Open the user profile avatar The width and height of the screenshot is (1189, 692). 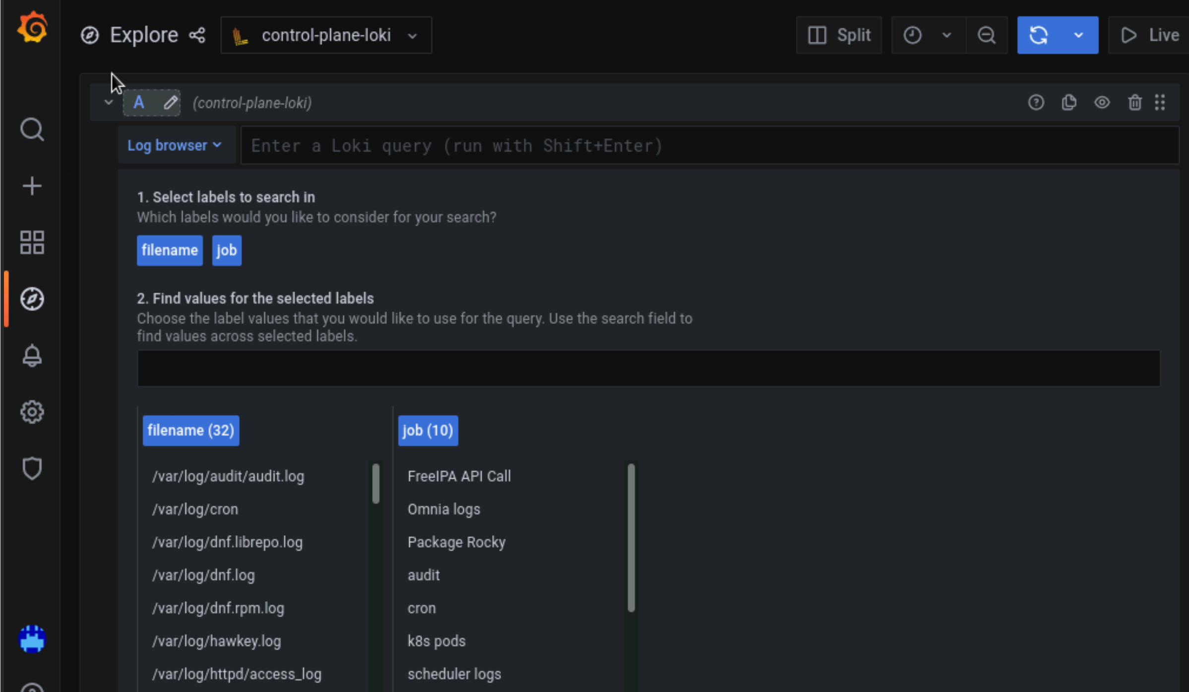point(32,639)
